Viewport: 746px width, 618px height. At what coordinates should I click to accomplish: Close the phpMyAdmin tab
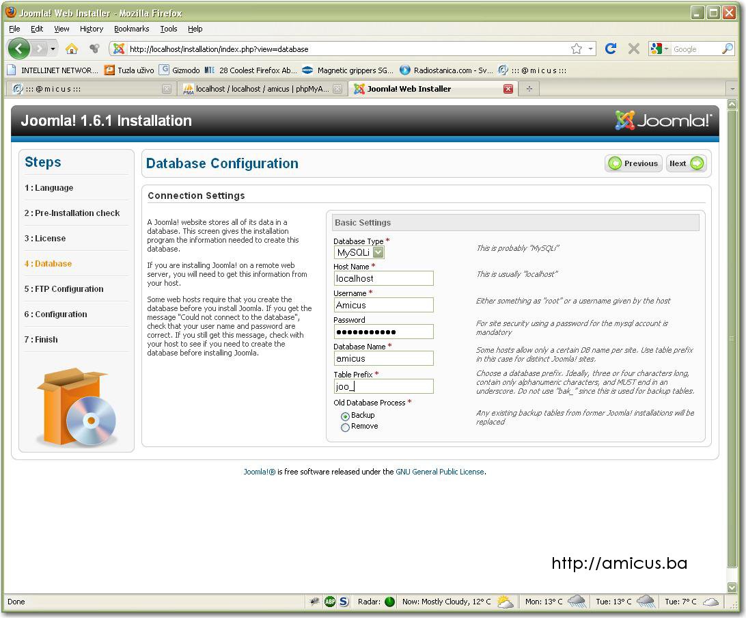(337, 89)
